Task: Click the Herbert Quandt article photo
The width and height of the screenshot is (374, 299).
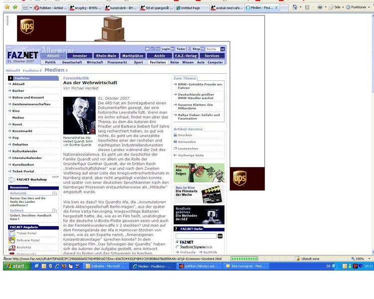Action: click(79, 116)
